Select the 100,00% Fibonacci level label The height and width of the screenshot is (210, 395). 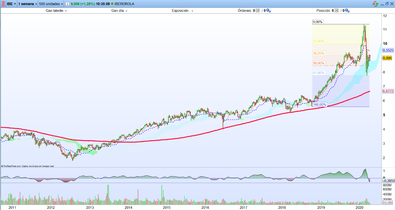(x=320, y=105)
